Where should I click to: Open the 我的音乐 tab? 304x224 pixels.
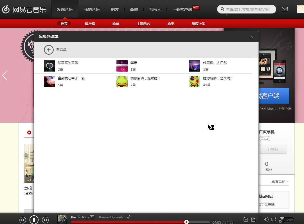click(92, 10)
